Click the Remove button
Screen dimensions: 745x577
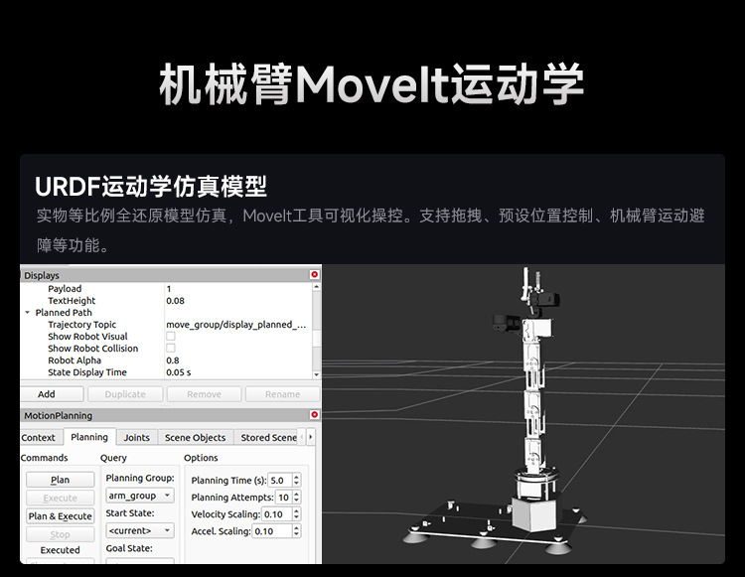pyautogui.click(x=204, y=394)
